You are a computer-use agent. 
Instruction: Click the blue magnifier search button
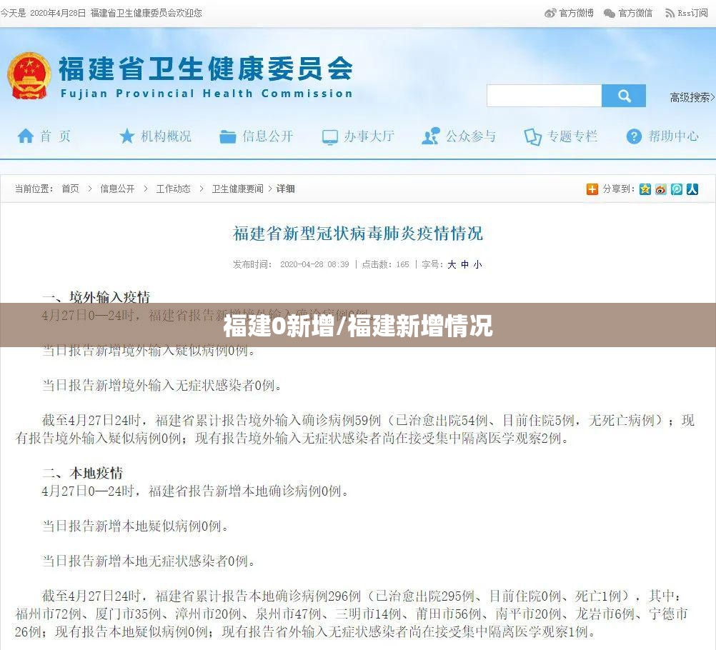point(623,96)
